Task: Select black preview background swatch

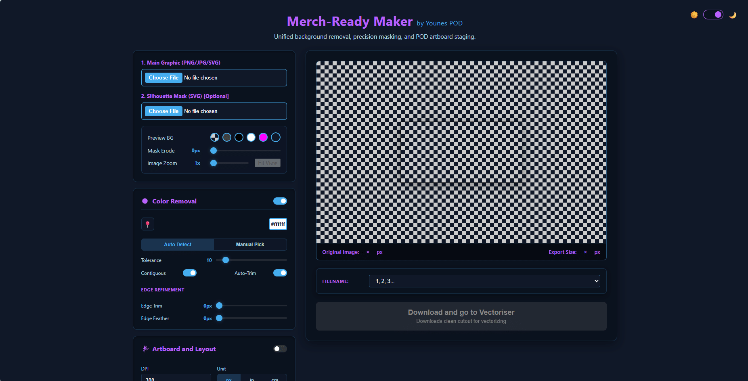Action: click(239, 137)
